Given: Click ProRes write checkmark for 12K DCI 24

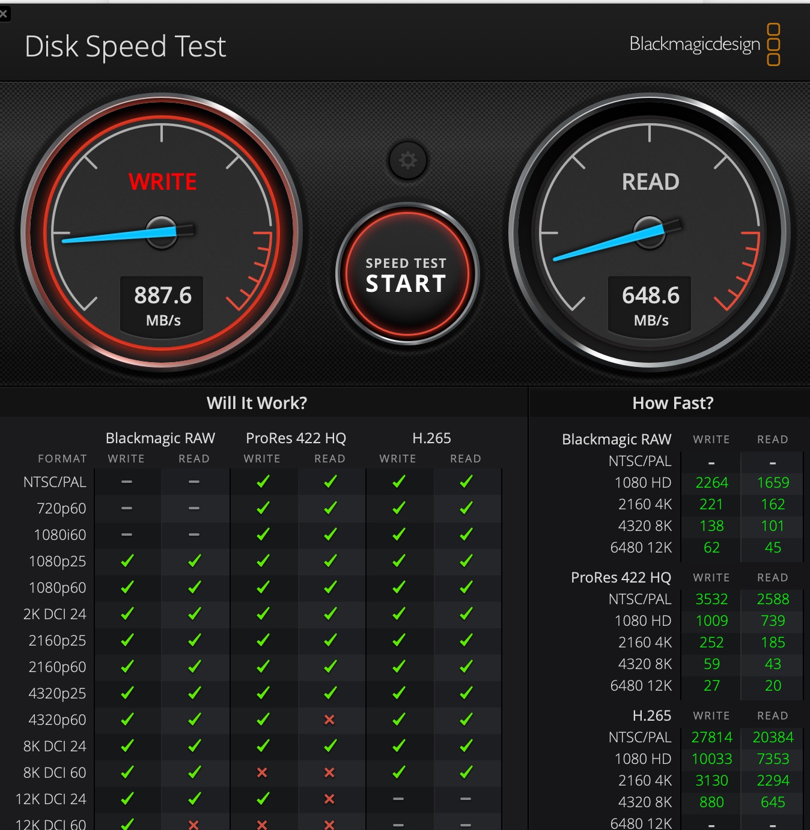Looking at the screenshot, I should pyautogui.click(x=263, y=799).
